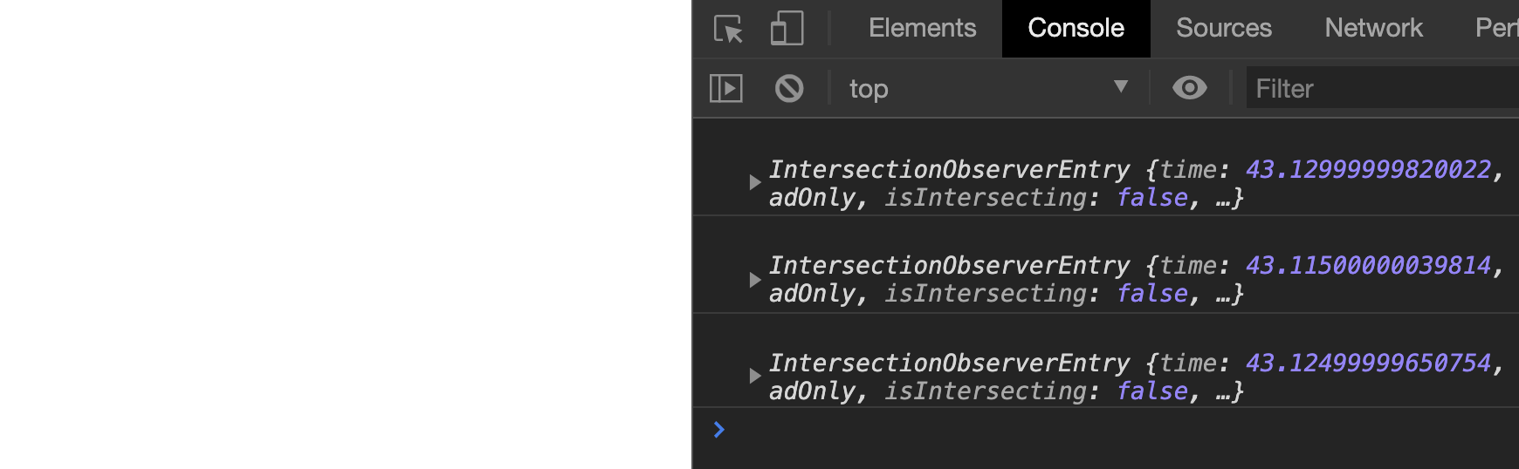
Task: Focus the console Filter field
Action: (x=1381, y=88)
